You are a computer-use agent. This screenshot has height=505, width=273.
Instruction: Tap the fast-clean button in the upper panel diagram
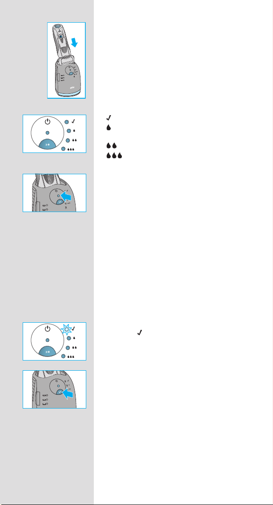tap(48, 144)
